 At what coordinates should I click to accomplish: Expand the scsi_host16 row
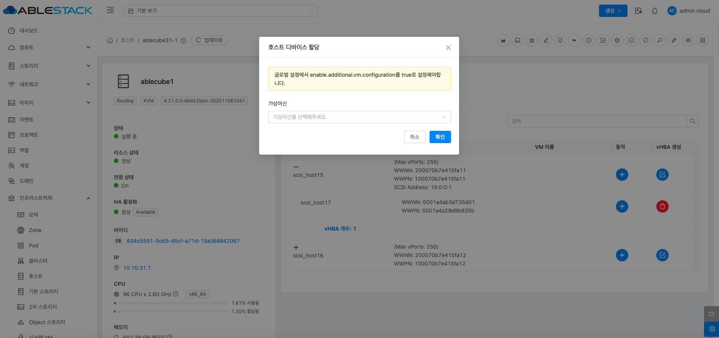[296, 247]
